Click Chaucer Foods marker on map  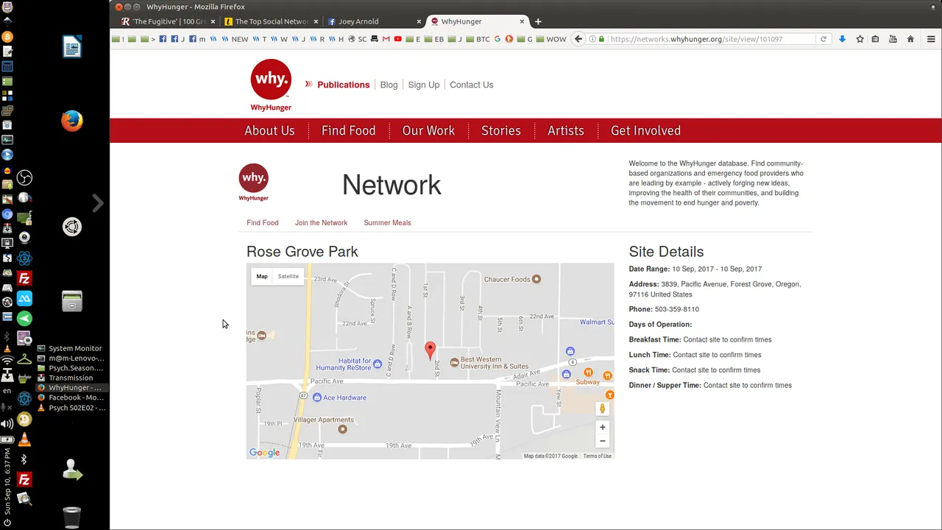point(536,279)
